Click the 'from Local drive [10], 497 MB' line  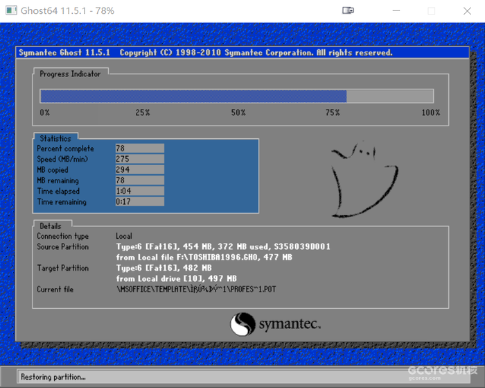(x=176, y=278)
